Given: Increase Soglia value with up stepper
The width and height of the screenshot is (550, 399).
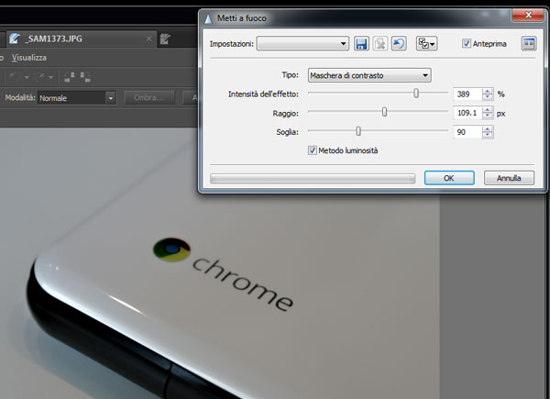Looking at the screenshot, I should pyautogui.click(x=488, y=129).
